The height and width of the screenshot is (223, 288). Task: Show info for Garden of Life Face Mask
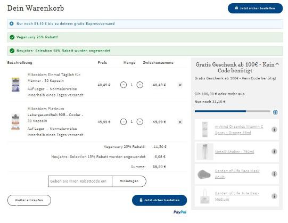274,174
